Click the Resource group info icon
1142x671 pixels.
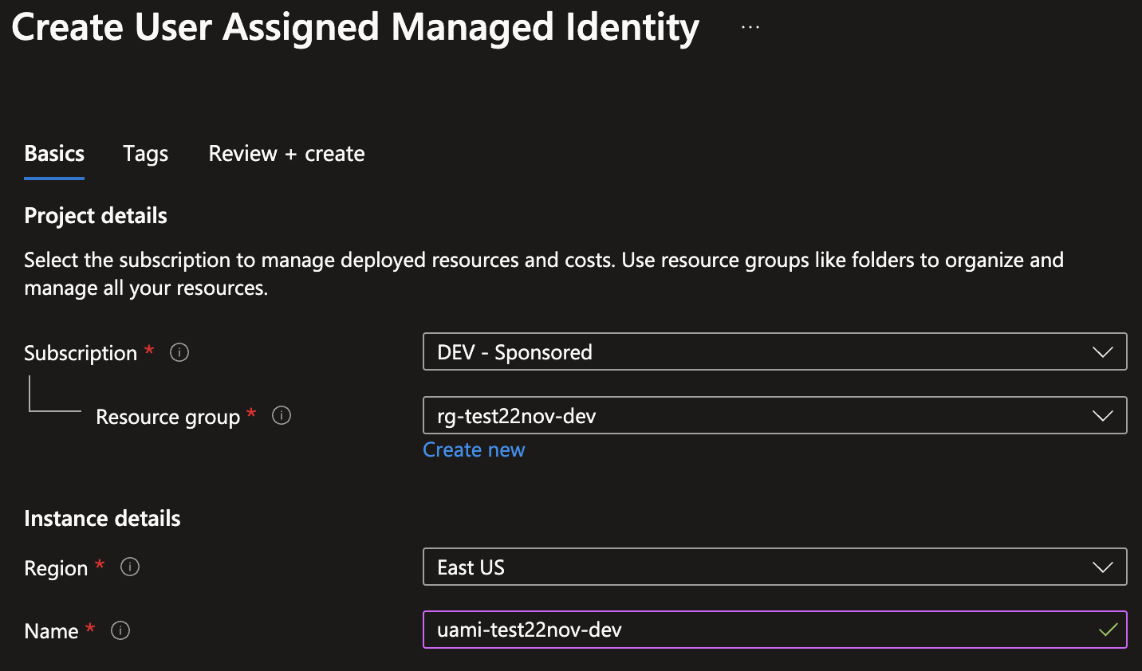click(x=282, y=415)
